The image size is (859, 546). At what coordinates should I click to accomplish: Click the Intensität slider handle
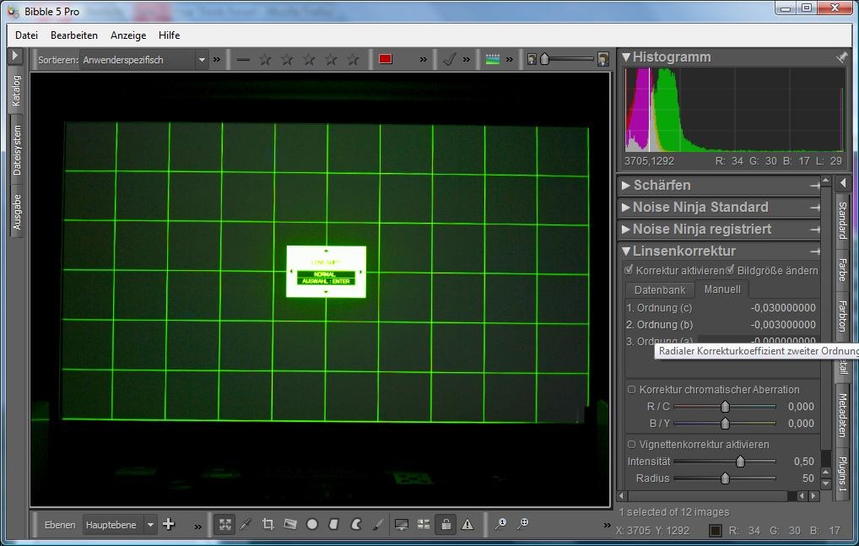pyautogui.click(x=740, y=462)
